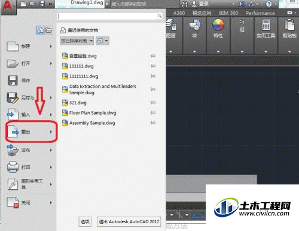
Task: Expand the 新建 submenu arrow
Action: (x=51, y=46)
